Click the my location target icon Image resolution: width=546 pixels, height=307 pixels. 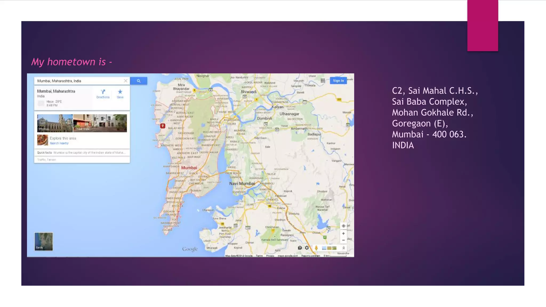pos(343,226)
